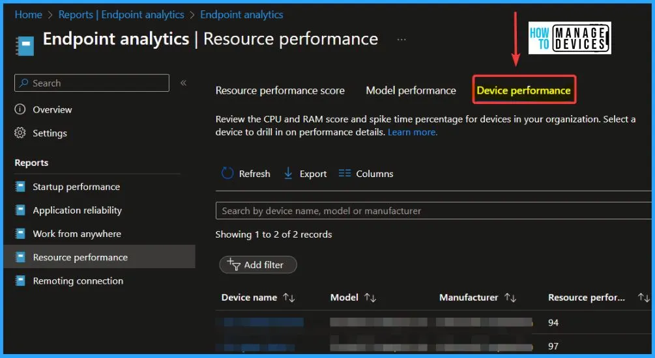The width and height of the screenshot is (655, 358).
Task: Open the more options ellipsis beside title
Action: tap(401, 40)
